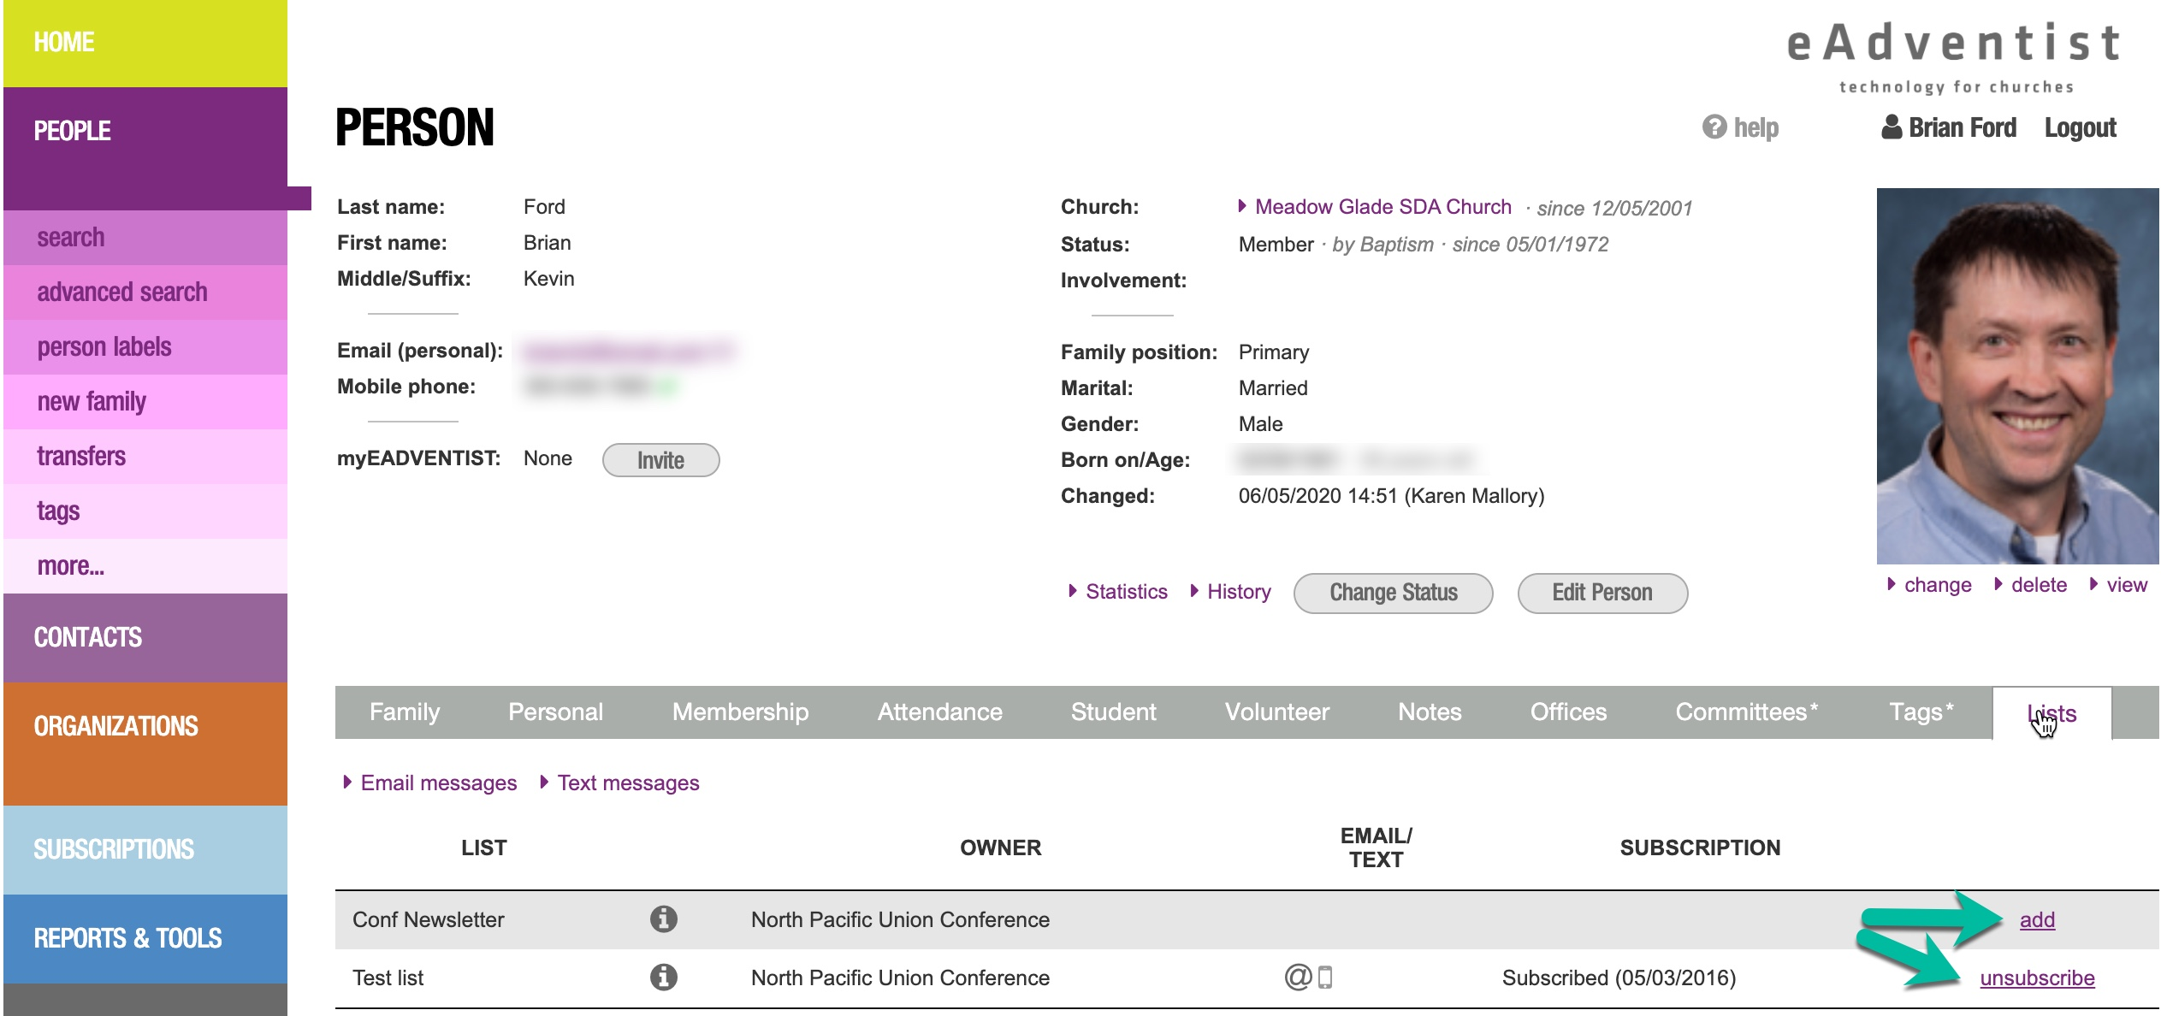The image size is (2161, 1016).
Task: Click the Edit Person button
Action: [x=1602, y=593]
